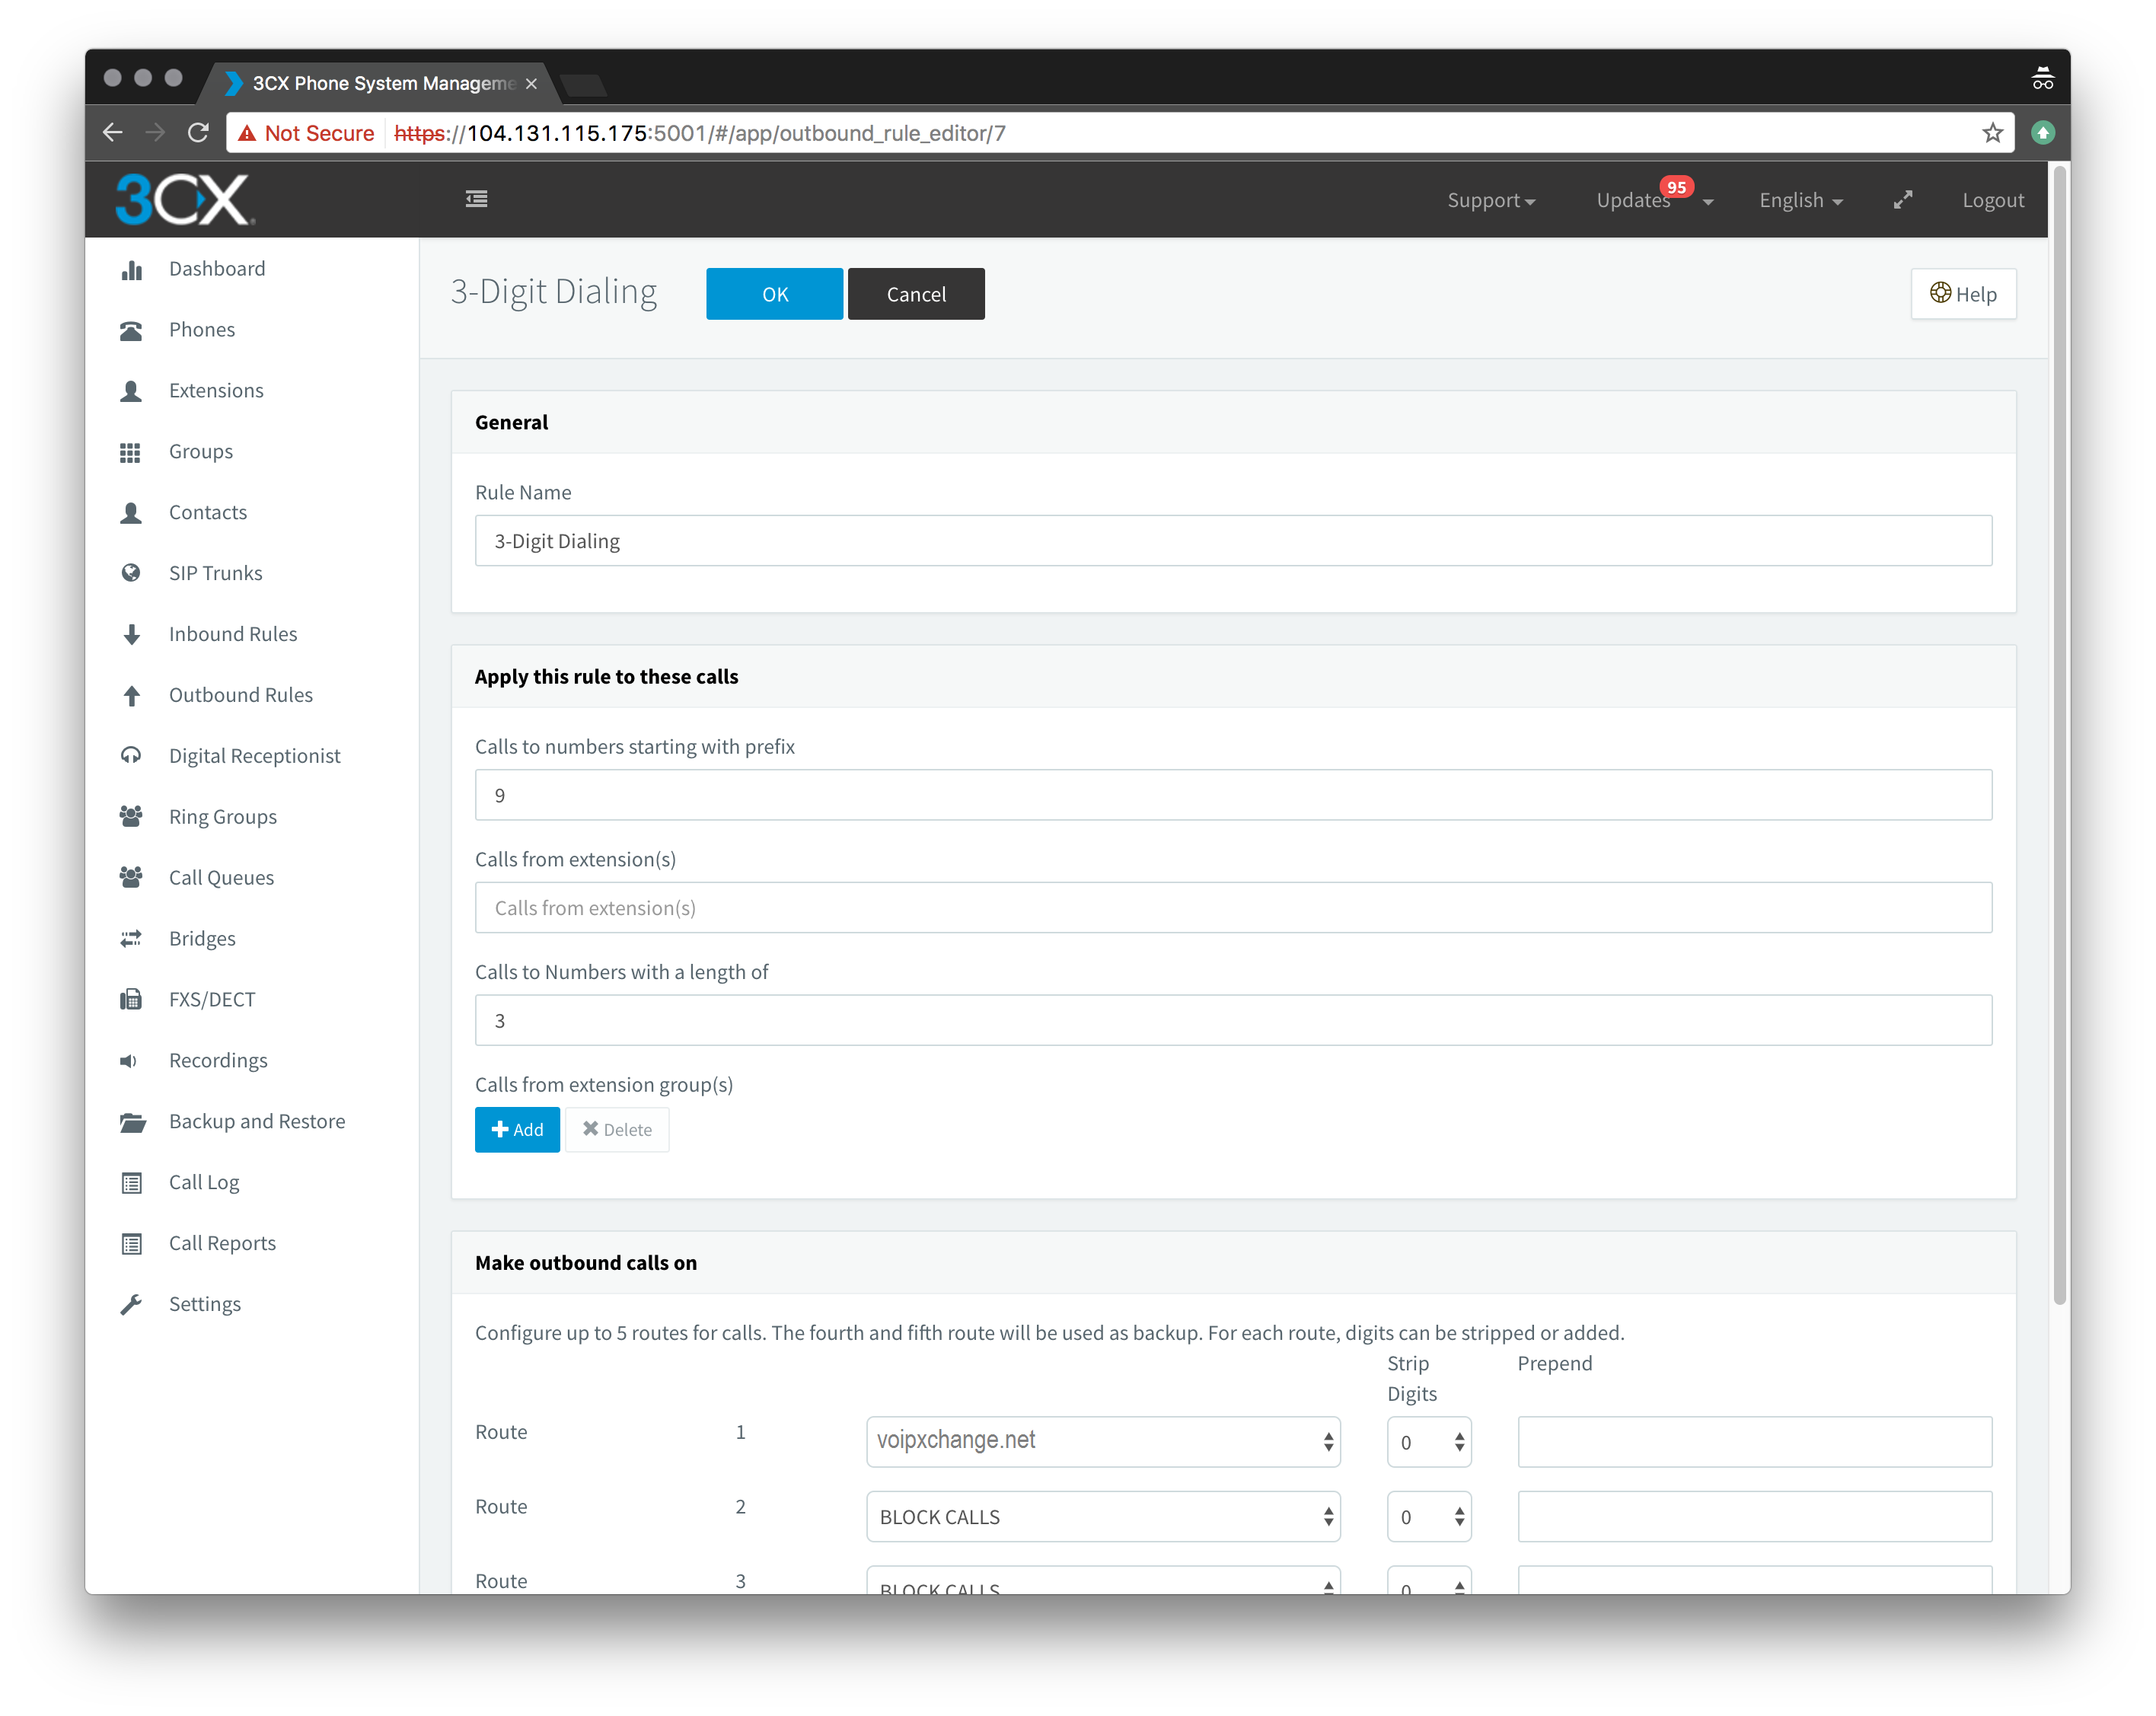Open Dashboard in the sidebar
This screenshot has width=2156, height=1716.
[x=217, y=269]
